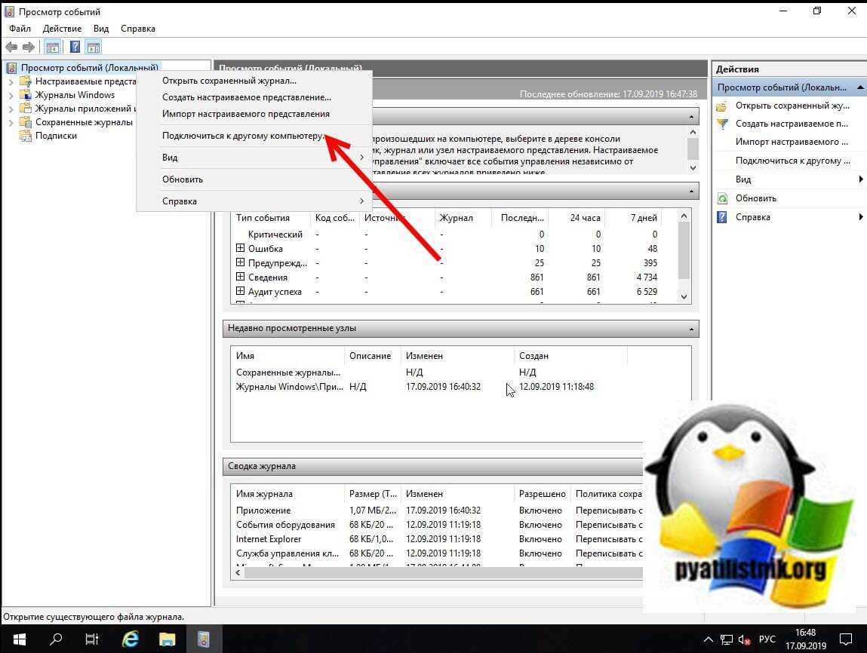Image resolution: width=867 pixels, height=653 pixels.
Task: Click open saved log folder icon in Actions
Action: (723, 106)
